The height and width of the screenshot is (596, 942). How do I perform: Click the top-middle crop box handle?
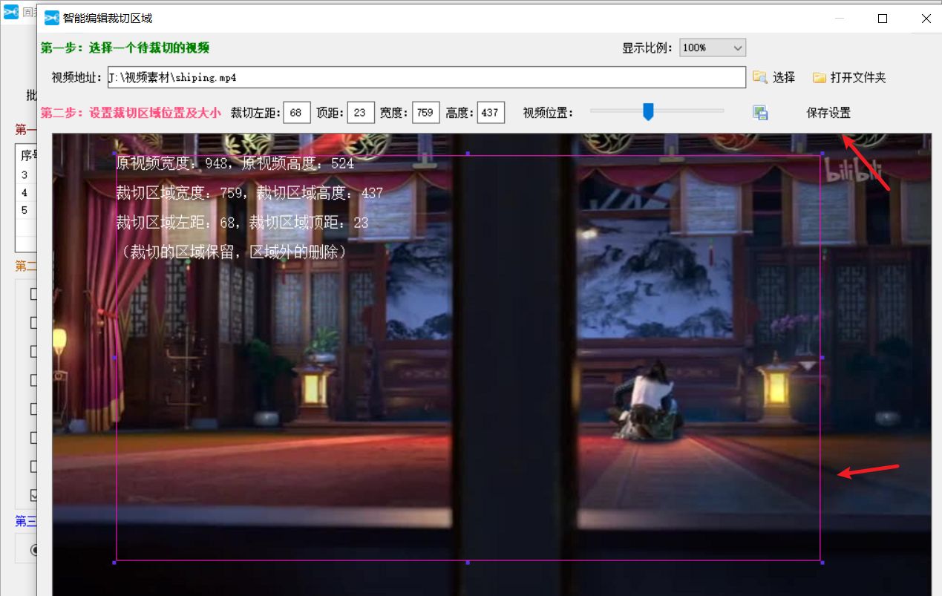coord(468,154)
